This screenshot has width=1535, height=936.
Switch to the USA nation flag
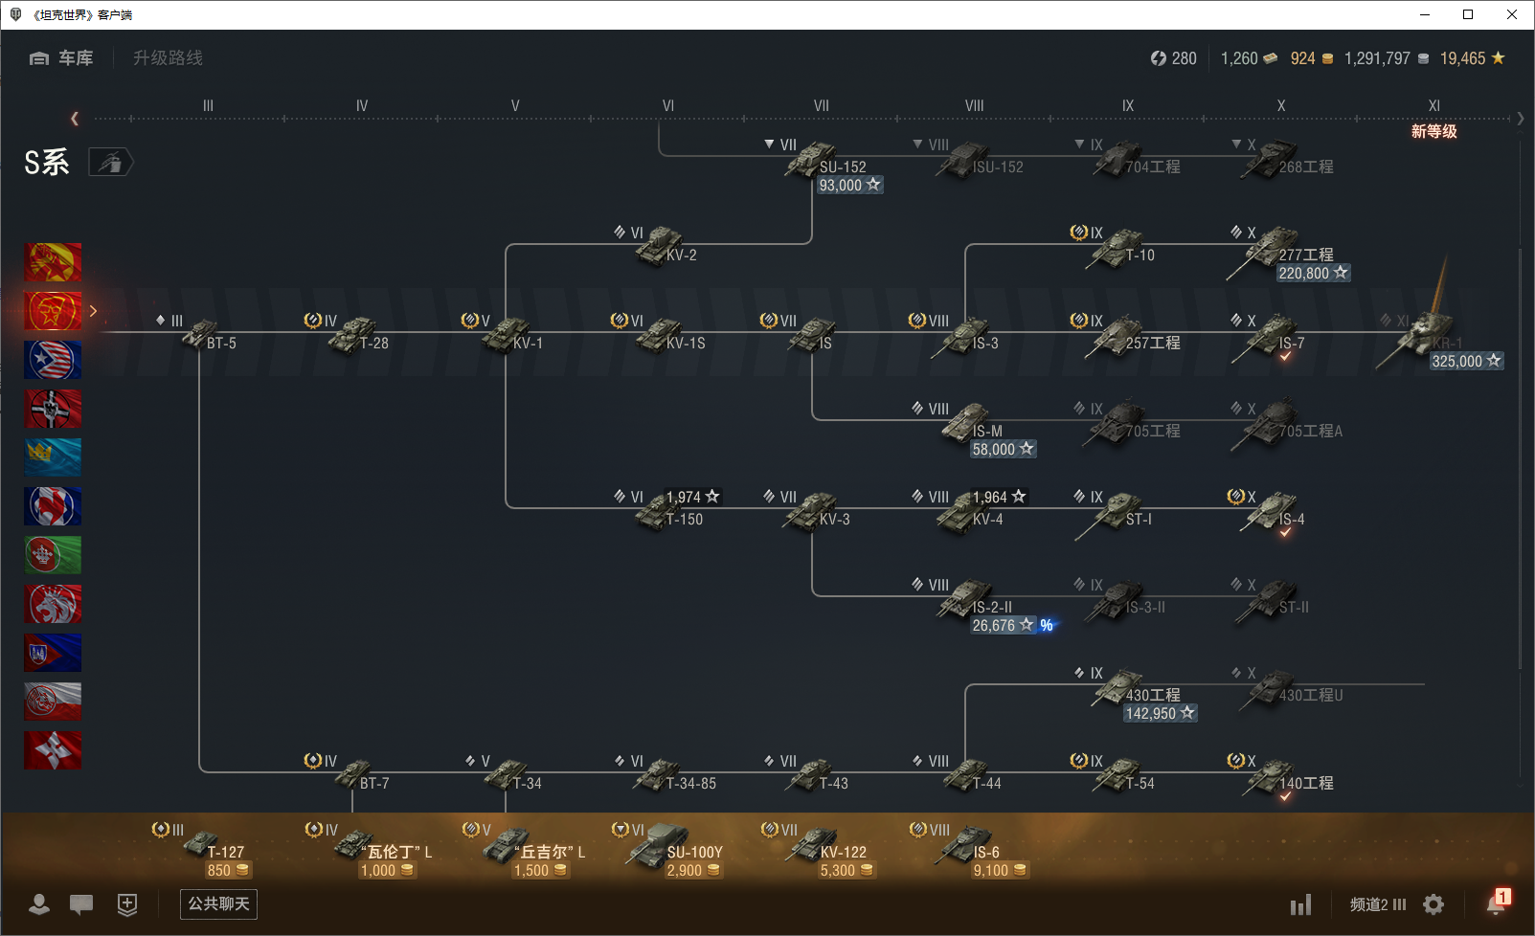click(x=53, y=360)
